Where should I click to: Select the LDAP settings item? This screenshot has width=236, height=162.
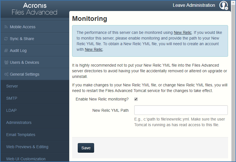[x=35, y=110]
